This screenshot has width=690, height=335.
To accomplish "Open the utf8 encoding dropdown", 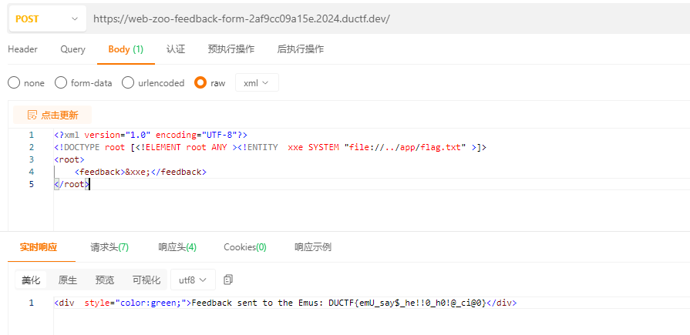I will [x=193, y=280].
